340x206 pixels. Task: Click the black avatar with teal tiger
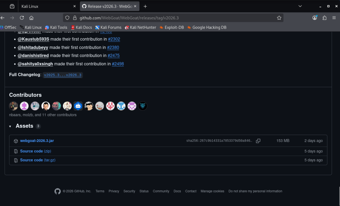143,106
